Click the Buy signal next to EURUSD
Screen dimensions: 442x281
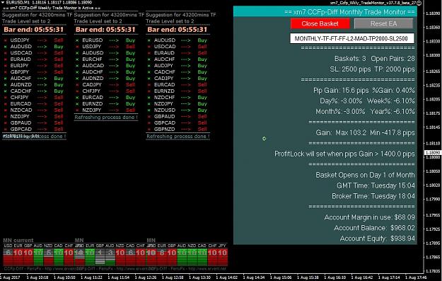click(131, 40)
